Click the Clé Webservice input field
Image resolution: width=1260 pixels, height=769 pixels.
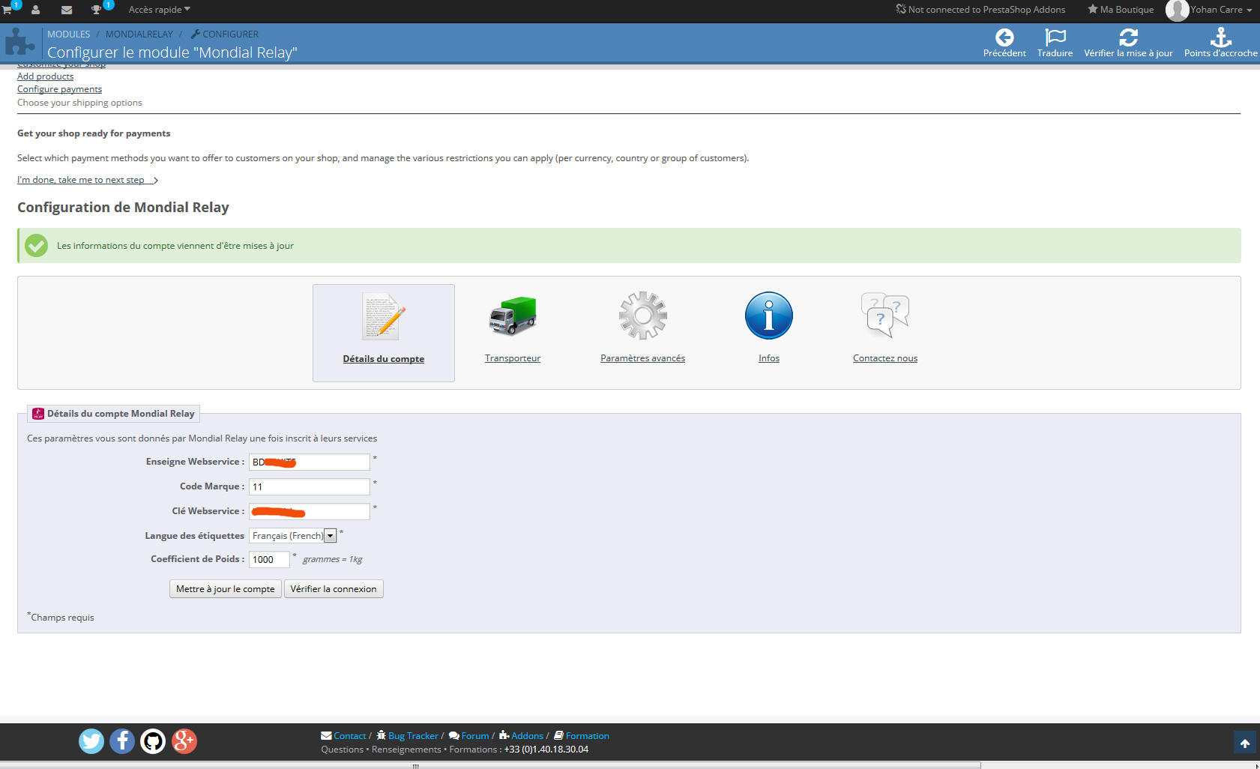click(x=309, y=511)
